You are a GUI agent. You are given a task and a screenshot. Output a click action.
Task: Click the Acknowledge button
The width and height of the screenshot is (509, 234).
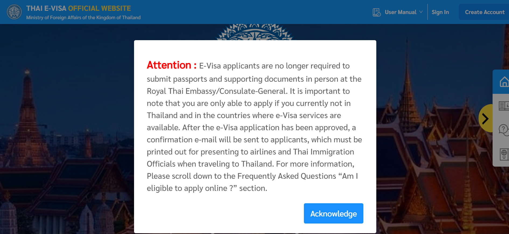tap(333, 213)
